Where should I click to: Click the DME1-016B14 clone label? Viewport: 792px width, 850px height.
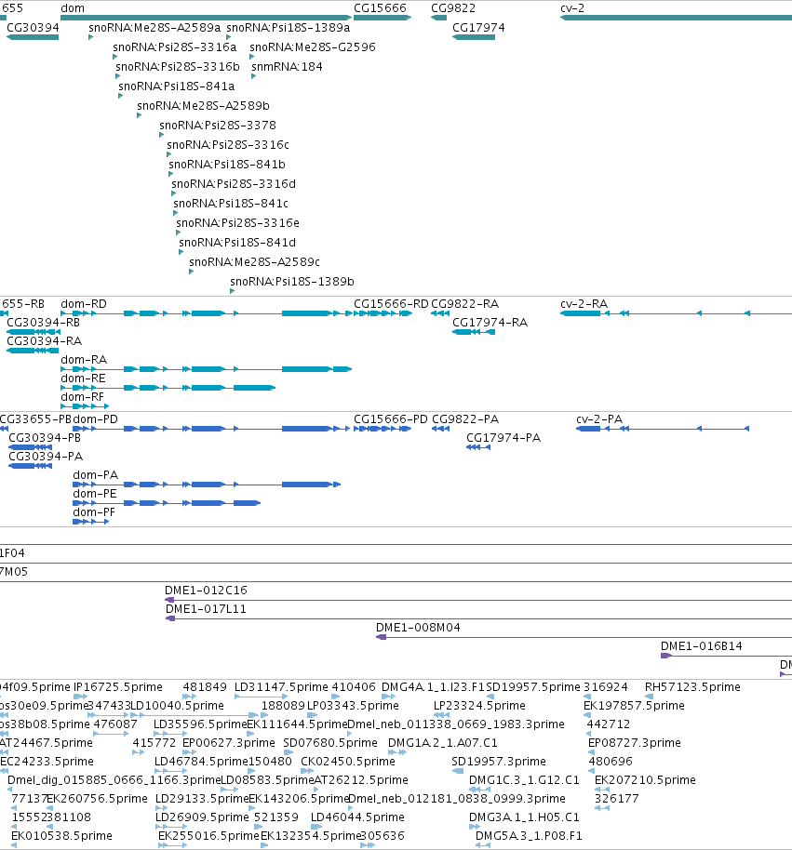(x=702, y=646)
